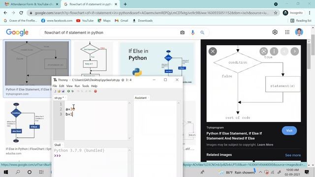The image size is (315, 177).
Task: Debug current script with the bug icon
Action: (x=72, y=91)
